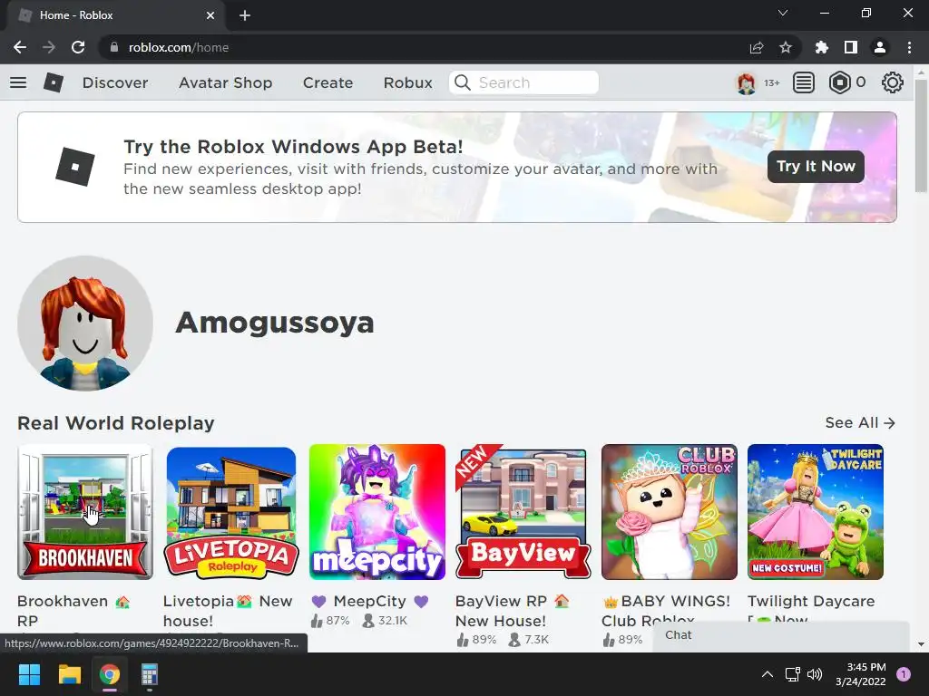Click the page vertical scrollbar thumb

(x=921, y=136)
